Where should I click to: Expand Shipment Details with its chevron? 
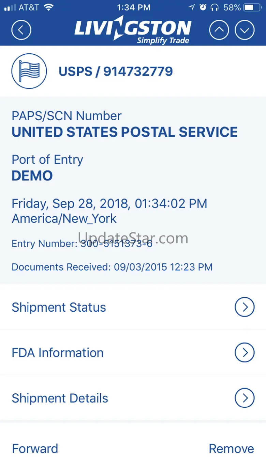[x=245, y=398]
